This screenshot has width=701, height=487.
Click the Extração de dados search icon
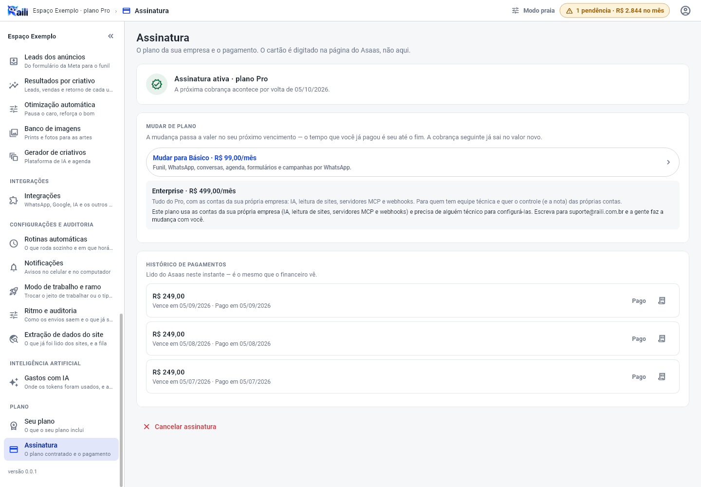coord(14,339)
